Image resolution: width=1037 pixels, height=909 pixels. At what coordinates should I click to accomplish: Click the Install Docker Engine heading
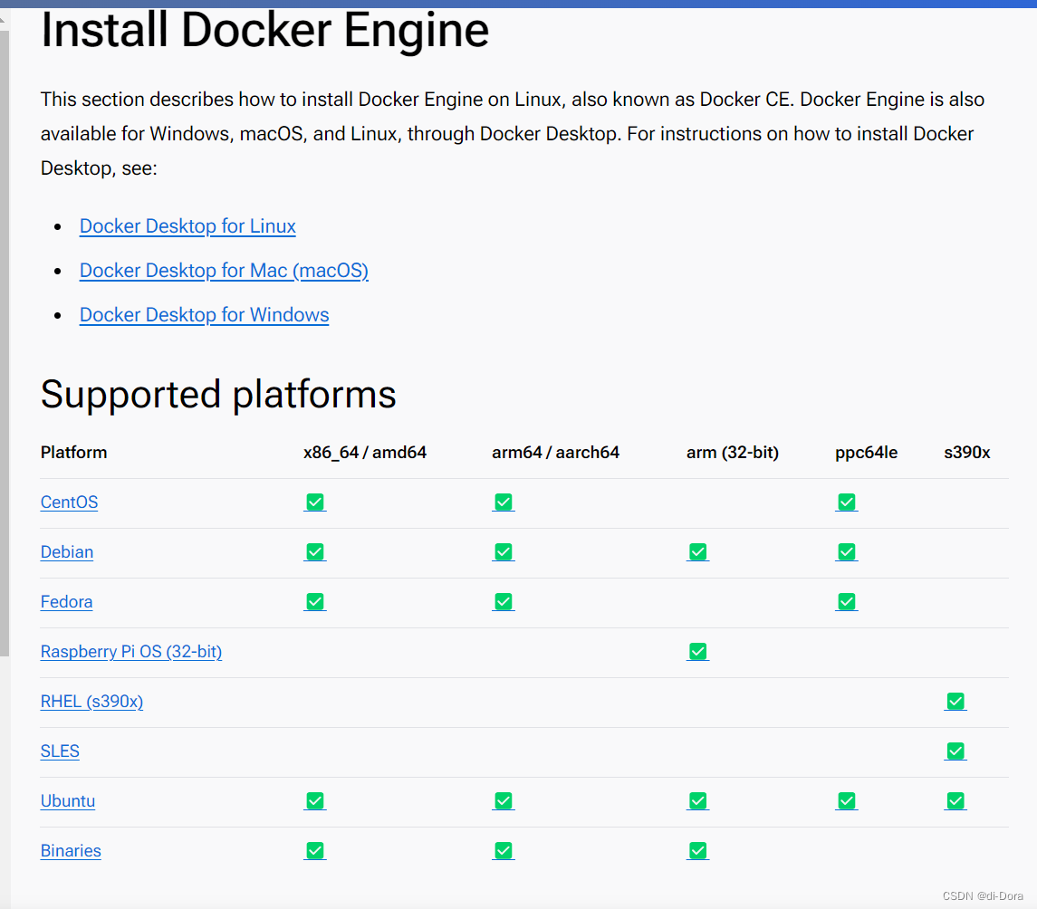click(x=264, y=31)
